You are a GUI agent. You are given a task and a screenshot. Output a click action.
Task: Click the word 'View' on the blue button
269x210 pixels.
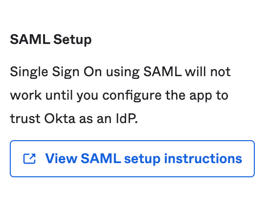point(61,159)
